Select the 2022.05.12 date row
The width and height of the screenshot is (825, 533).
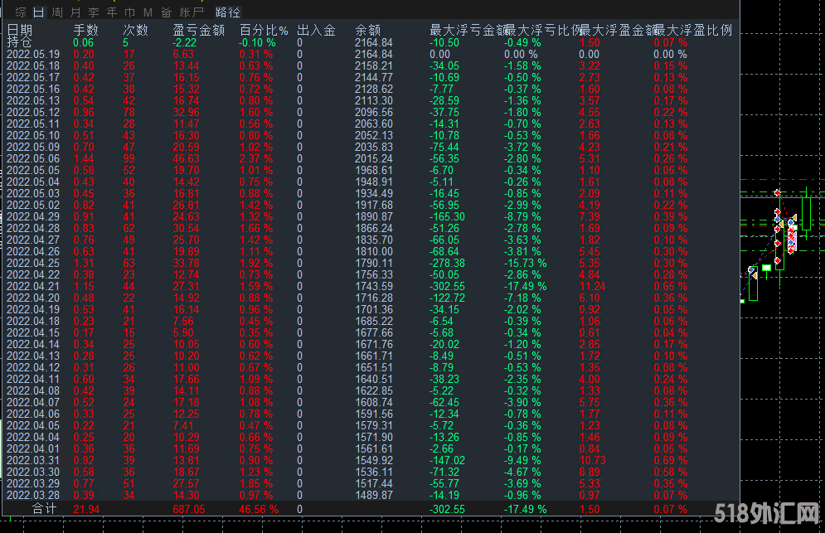33,112
